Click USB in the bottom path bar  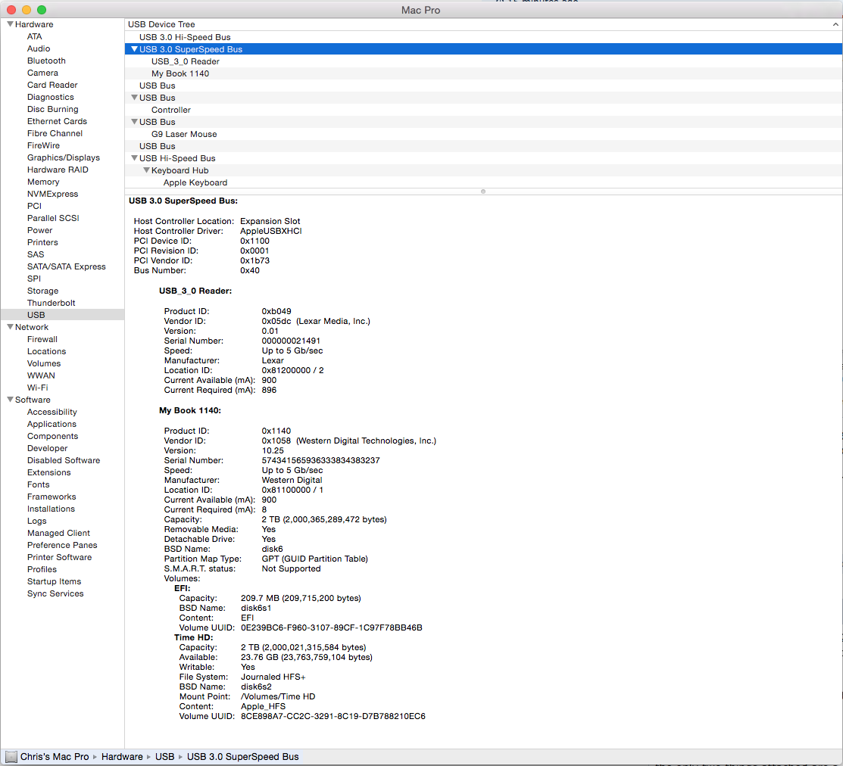(164, 756)
